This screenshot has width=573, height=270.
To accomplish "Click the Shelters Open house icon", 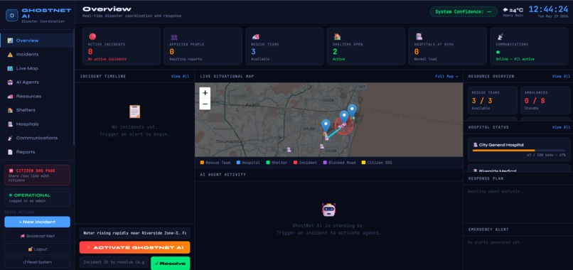I will 337,36.
